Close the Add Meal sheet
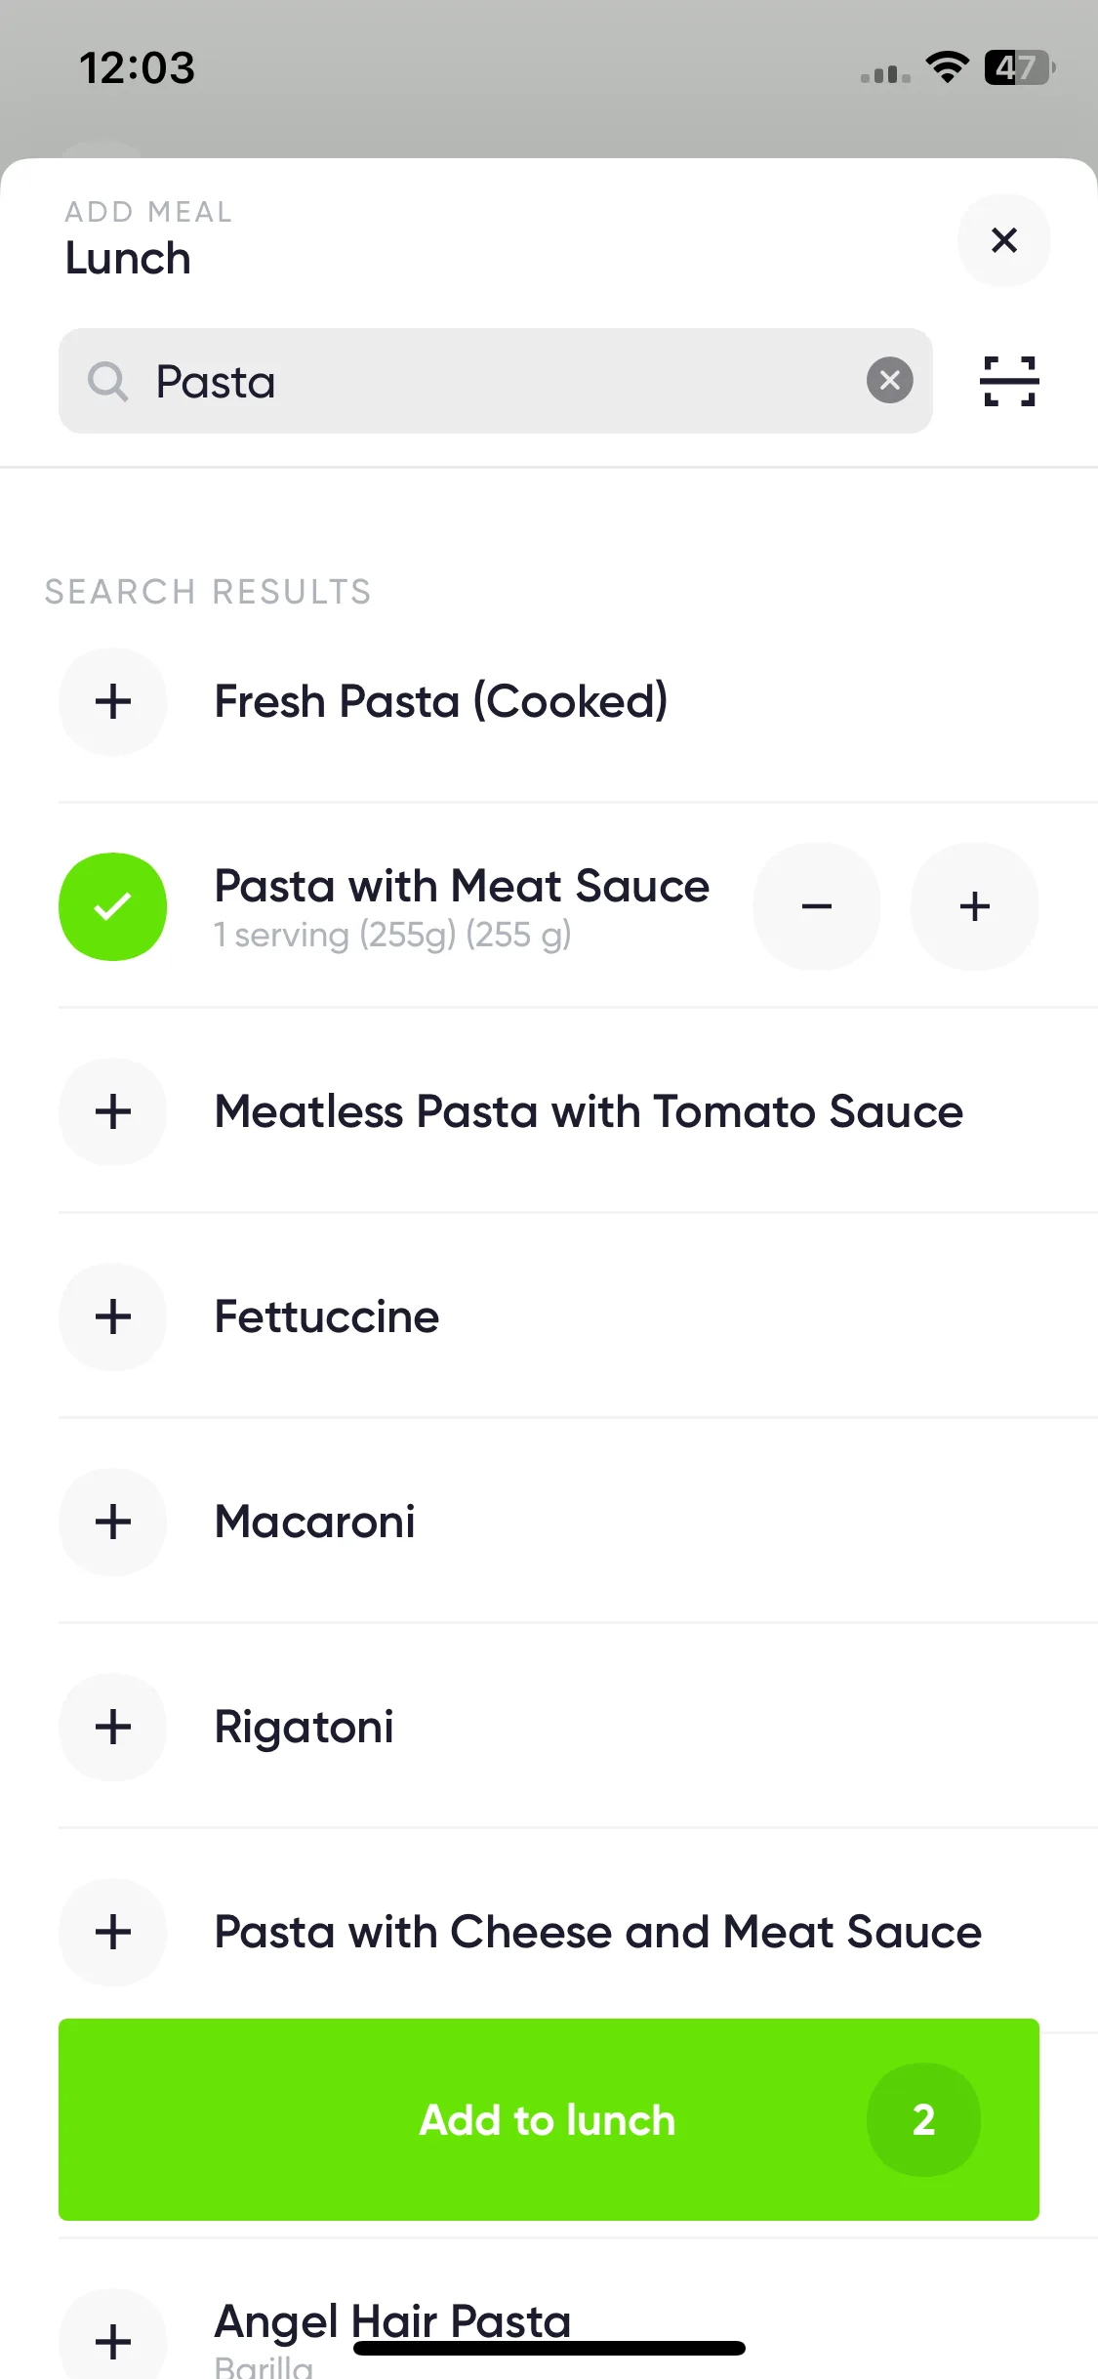The width and height of the screenshot is (1098, 2379). coord(1003,240)
